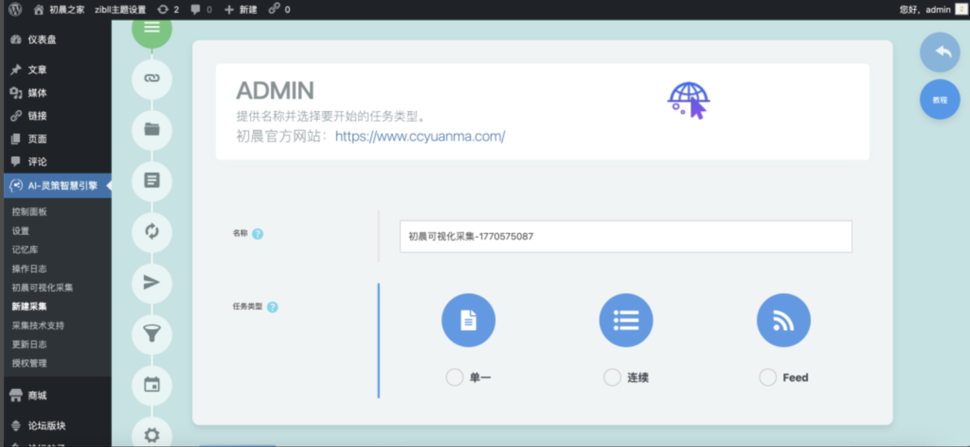970x447 pixels.
Task: Open the calendar schedule step icon
Action: [151, 384]
